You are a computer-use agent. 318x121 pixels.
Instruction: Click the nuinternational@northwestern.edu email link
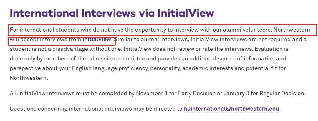231,109
